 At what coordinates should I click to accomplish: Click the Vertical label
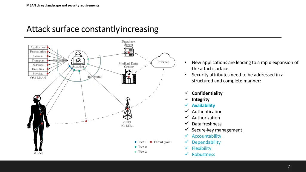pos(58,61)
